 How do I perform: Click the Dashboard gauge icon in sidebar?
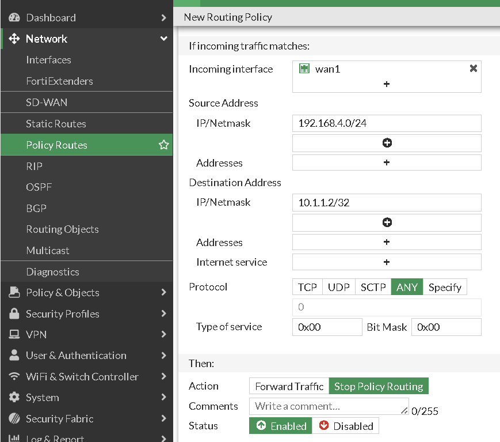tap(14, 18)
